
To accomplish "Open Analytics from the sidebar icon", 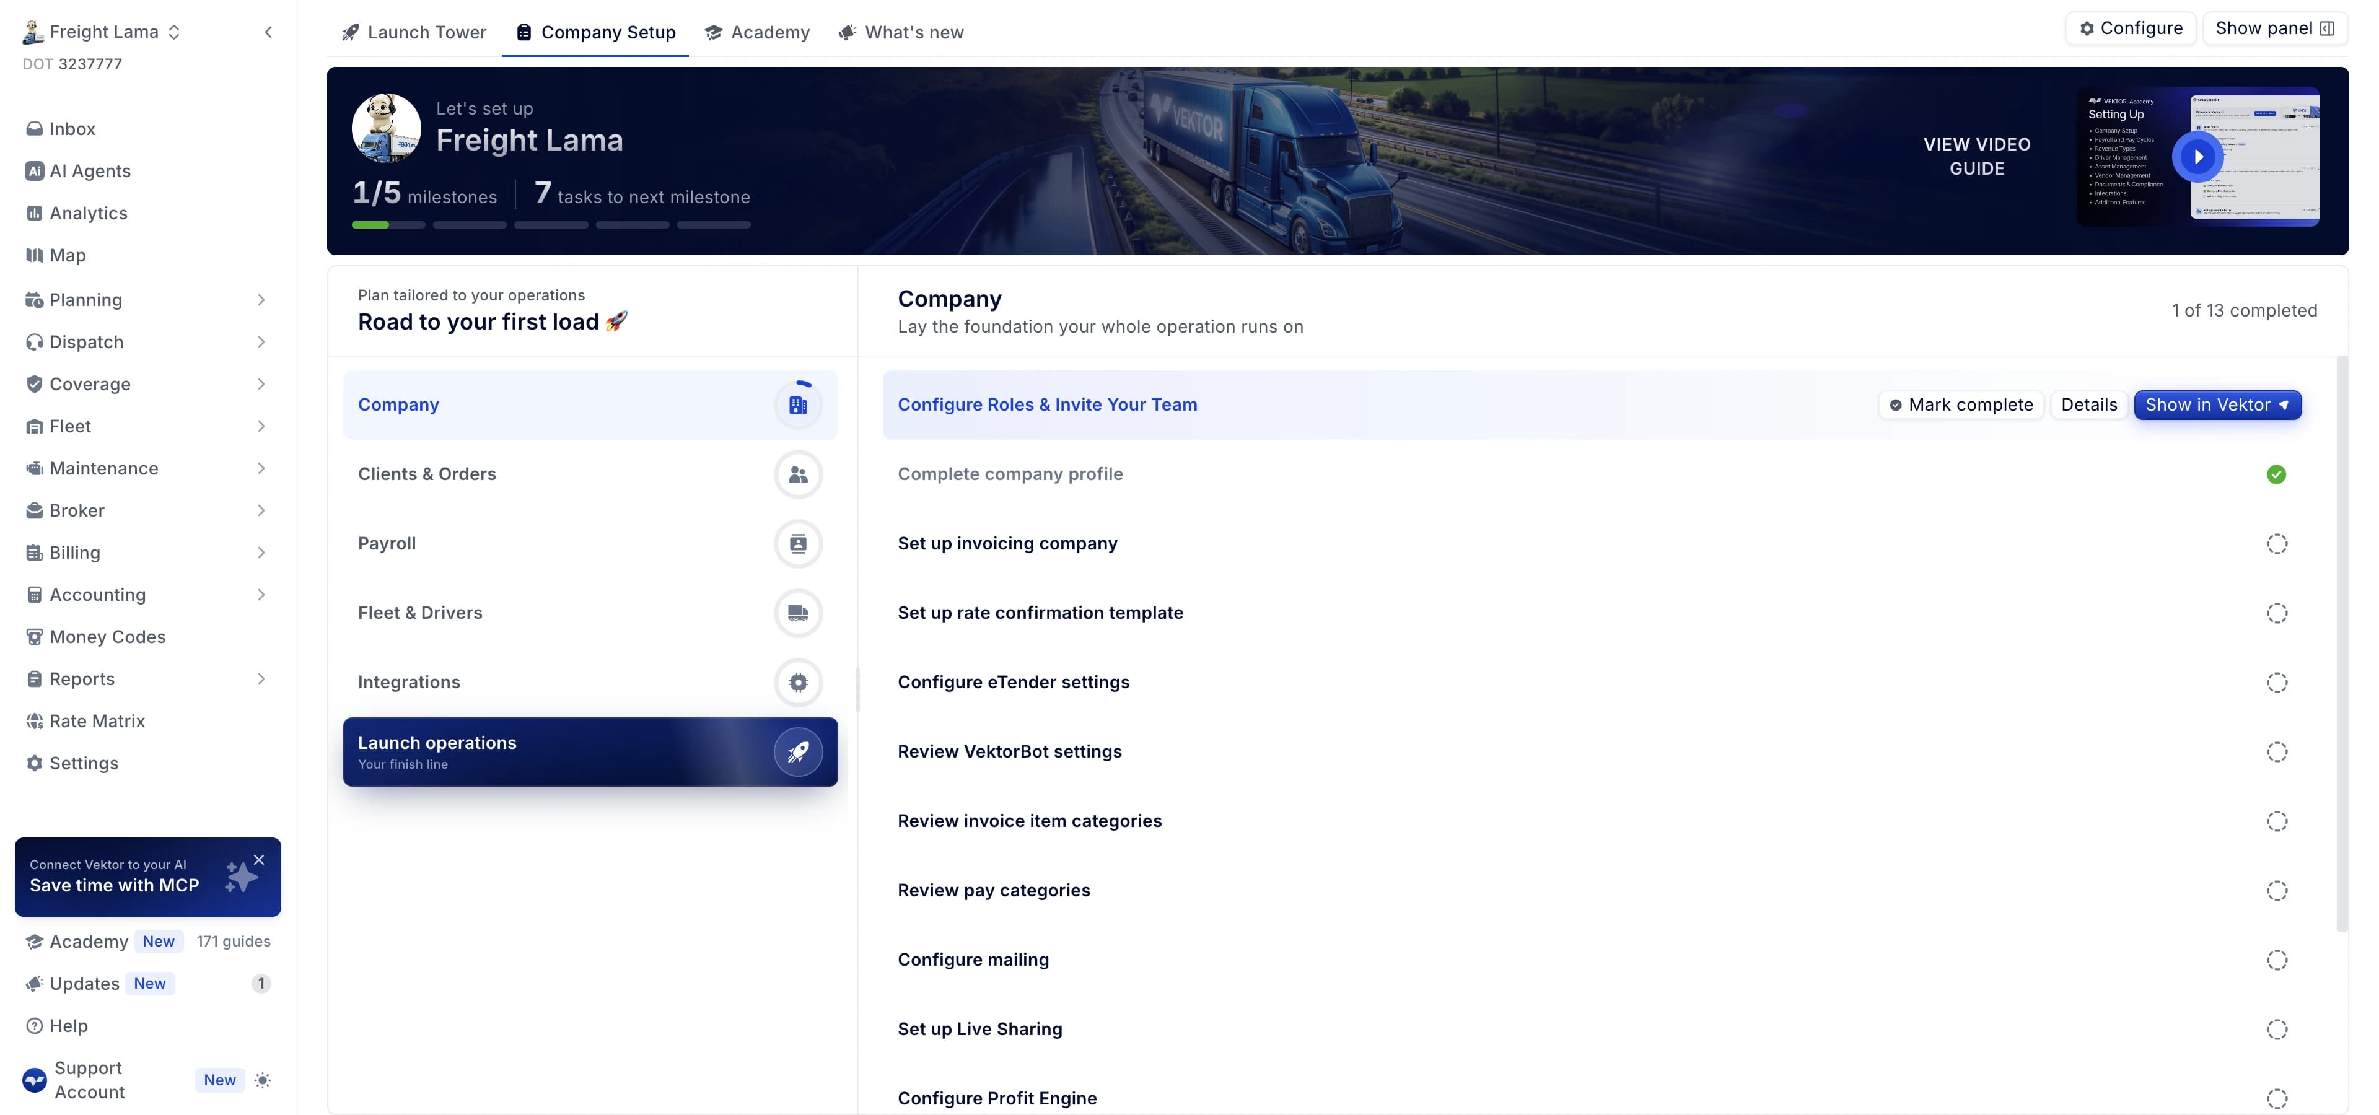I will click(34, 213).
